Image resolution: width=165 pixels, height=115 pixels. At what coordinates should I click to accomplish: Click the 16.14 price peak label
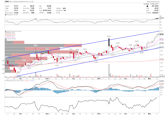(109, 36)
